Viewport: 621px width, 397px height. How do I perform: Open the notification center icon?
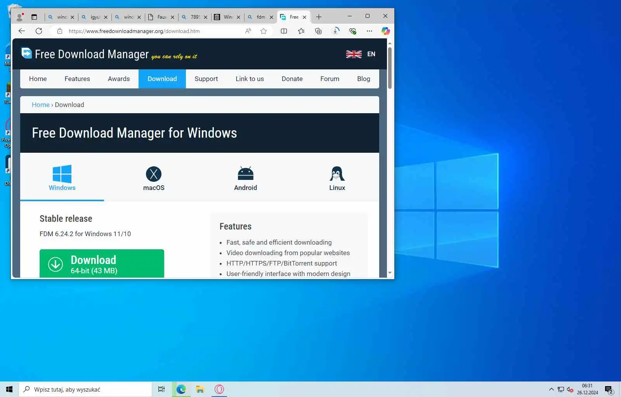point(609,389)
